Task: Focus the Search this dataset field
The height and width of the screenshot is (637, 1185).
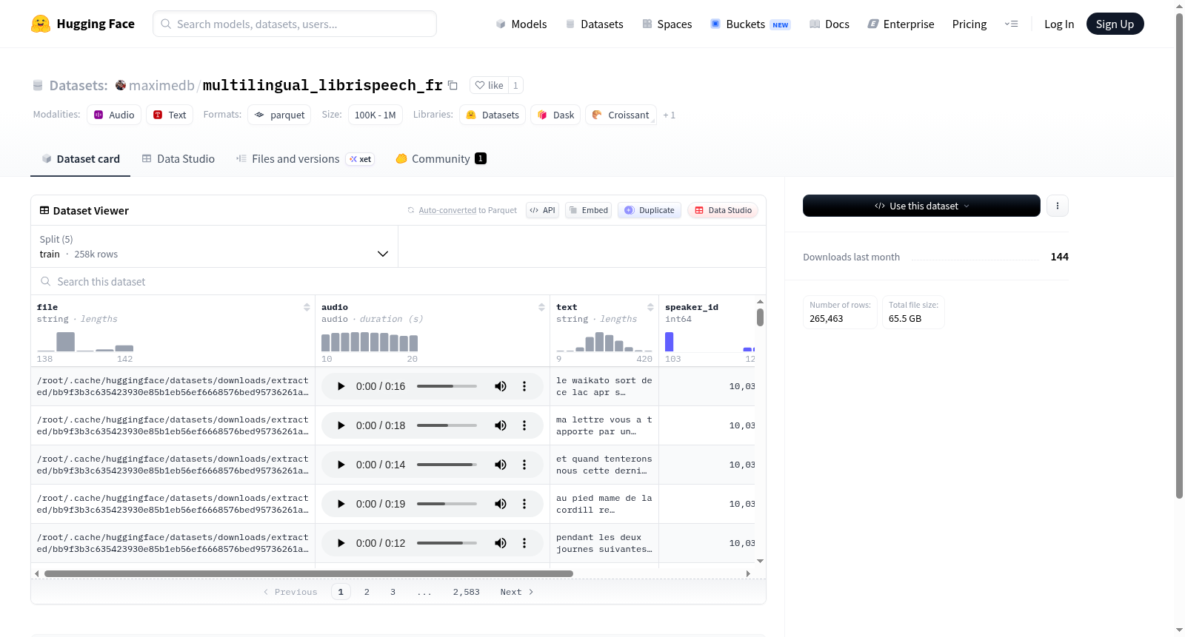Action: (398, 281)
